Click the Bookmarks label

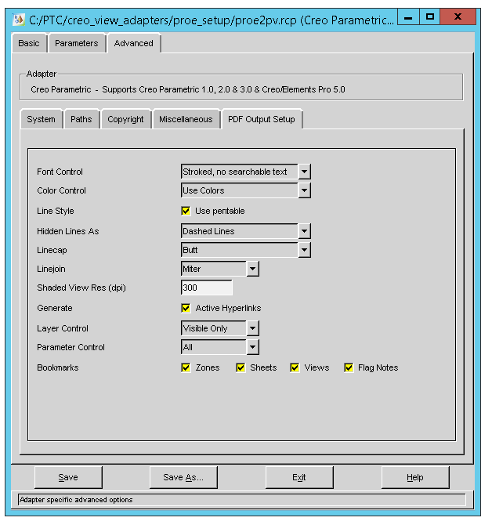(58, 367)
